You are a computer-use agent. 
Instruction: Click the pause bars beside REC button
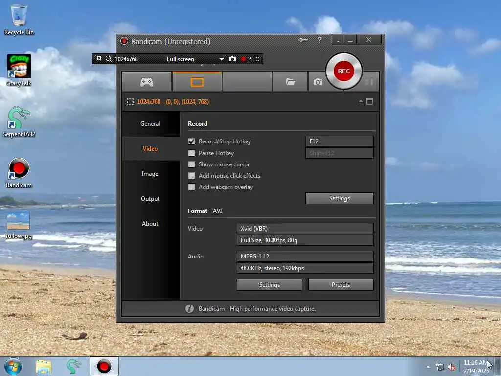(x=369, y=82)
